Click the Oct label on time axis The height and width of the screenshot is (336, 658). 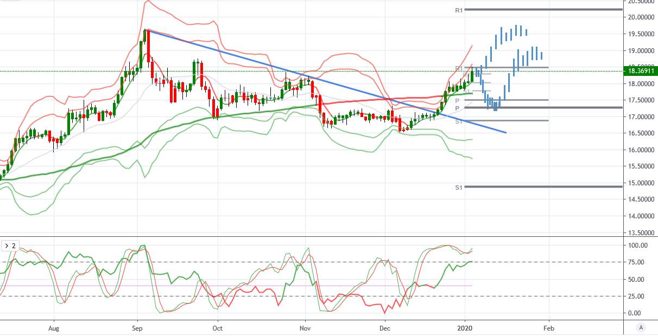(x=217, y=327)
